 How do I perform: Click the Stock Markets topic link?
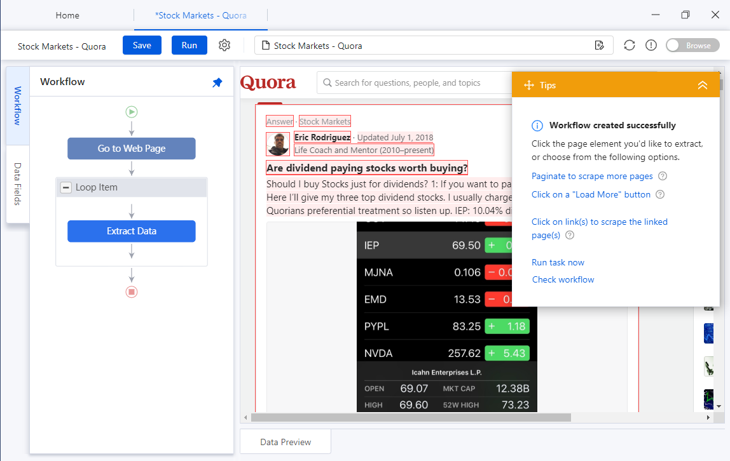[x=324, y=121]
